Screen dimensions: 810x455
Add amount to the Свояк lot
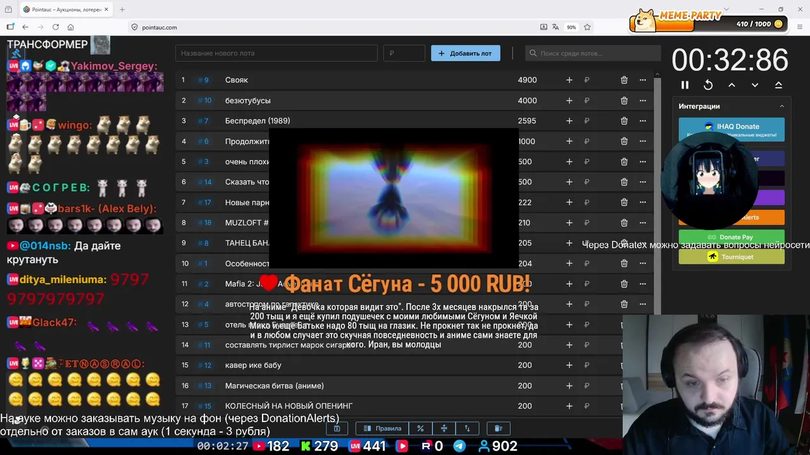pyautogui.click(x=569, y=80)
